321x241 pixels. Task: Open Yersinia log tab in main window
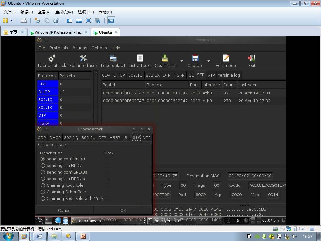[229, 75]
